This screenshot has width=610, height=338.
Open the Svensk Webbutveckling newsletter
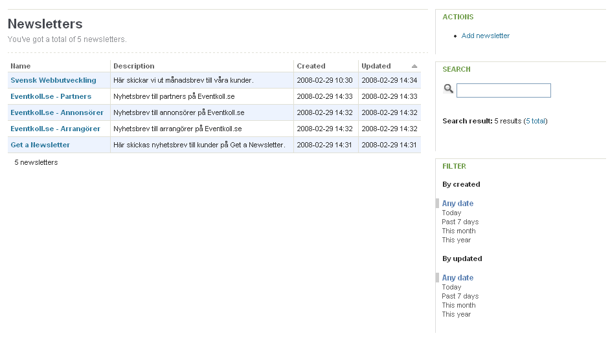(x=53, y=80)
